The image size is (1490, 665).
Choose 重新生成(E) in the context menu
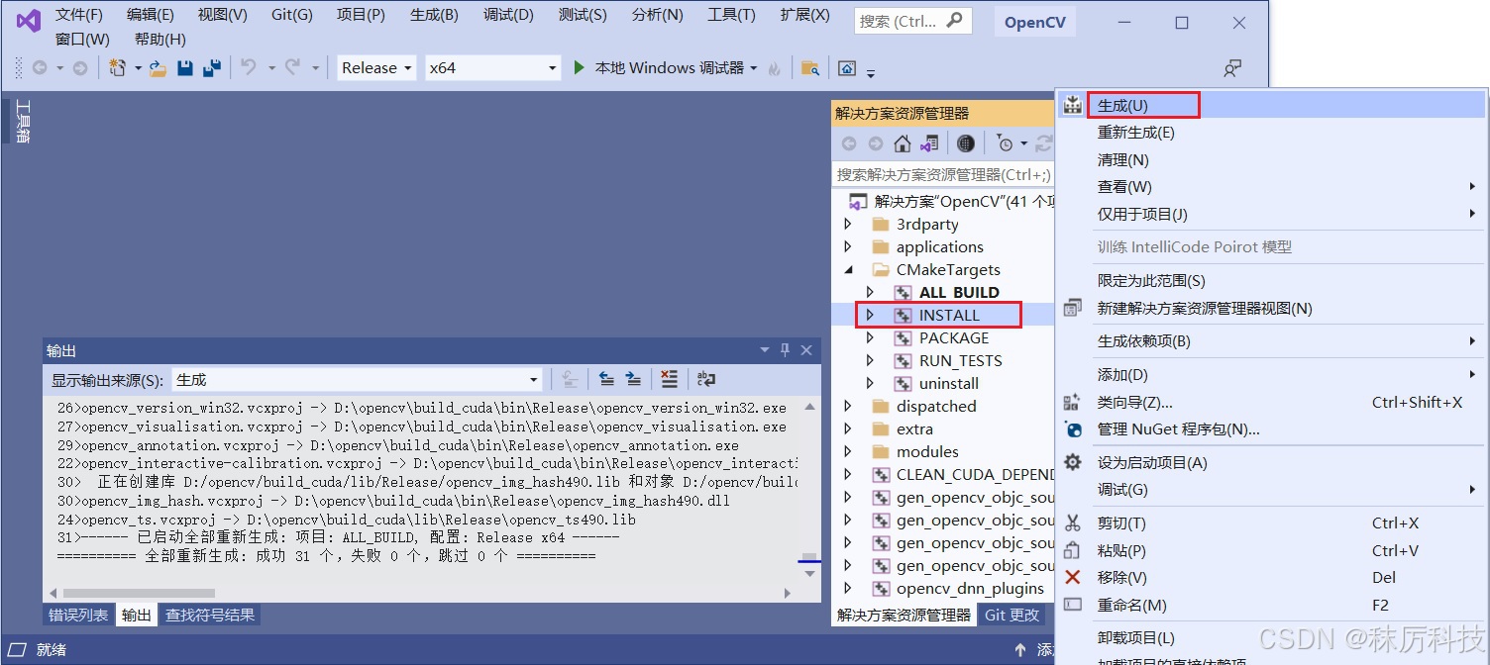coord(1272,132)
